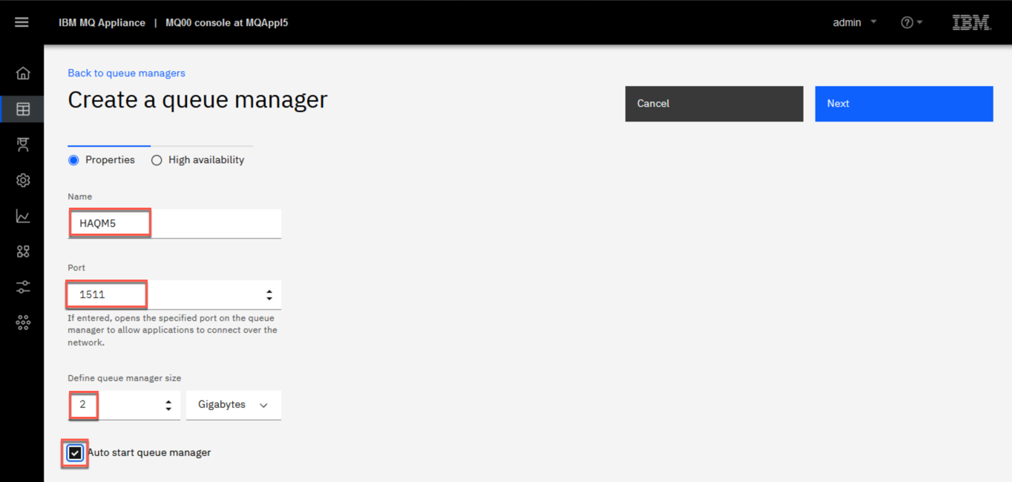
Task: Toggle Auto start queue manager checkbox
Action: click(x=75, y=452)
